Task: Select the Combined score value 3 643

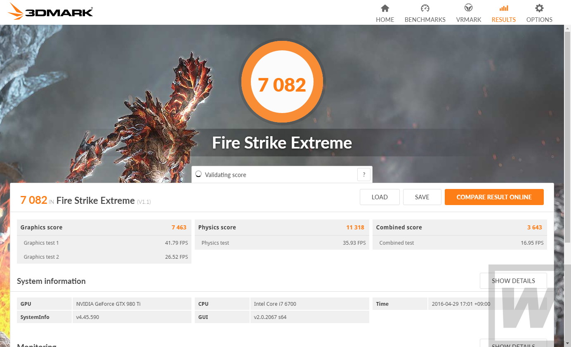Action: pyautogui.click(x=535, y=227)
